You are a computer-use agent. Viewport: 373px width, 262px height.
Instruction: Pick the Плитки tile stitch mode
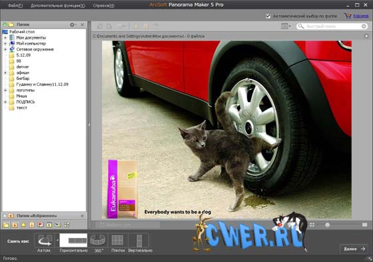pyautogui.click(x=117, y=240)
